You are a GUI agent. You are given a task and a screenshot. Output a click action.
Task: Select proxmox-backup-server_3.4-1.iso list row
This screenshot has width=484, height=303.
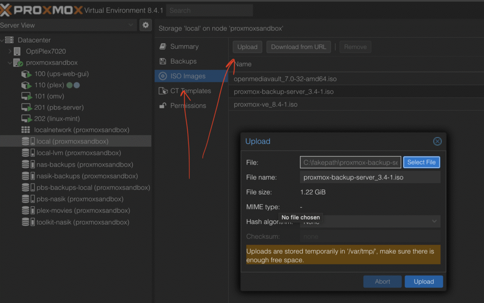pyautogui.click(x=356, y=92)
